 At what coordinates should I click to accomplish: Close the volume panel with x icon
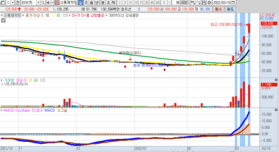[x=276, y=80]
